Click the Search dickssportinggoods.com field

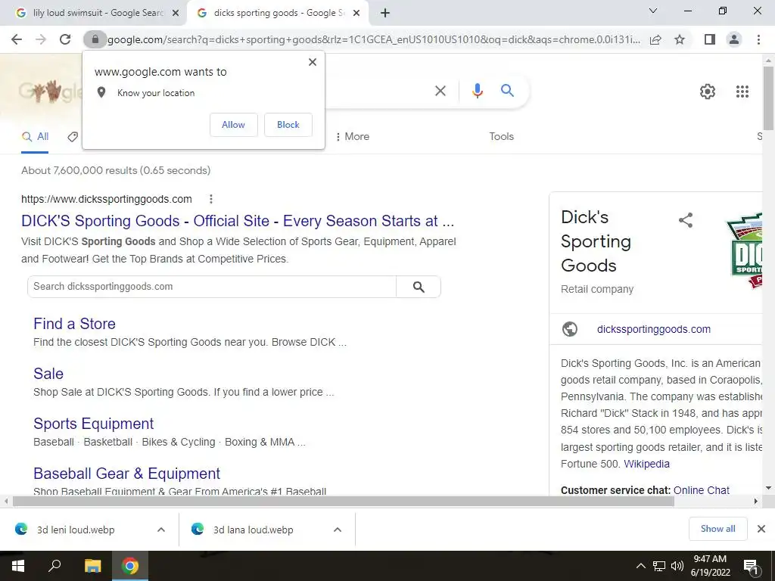click(212, 287)
